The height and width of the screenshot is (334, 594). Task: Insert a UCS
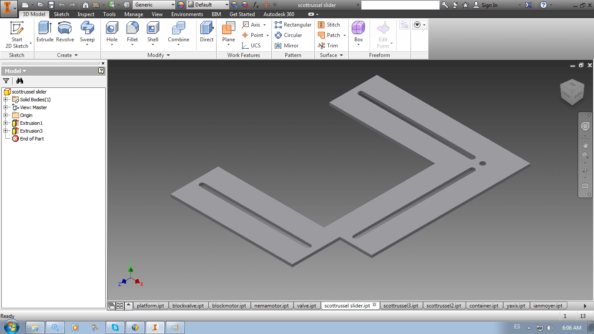point(251,46)
